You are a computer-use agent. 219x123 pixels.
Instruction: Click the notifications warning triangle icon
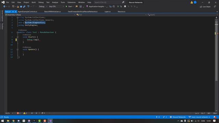click(x=192, y=2)
